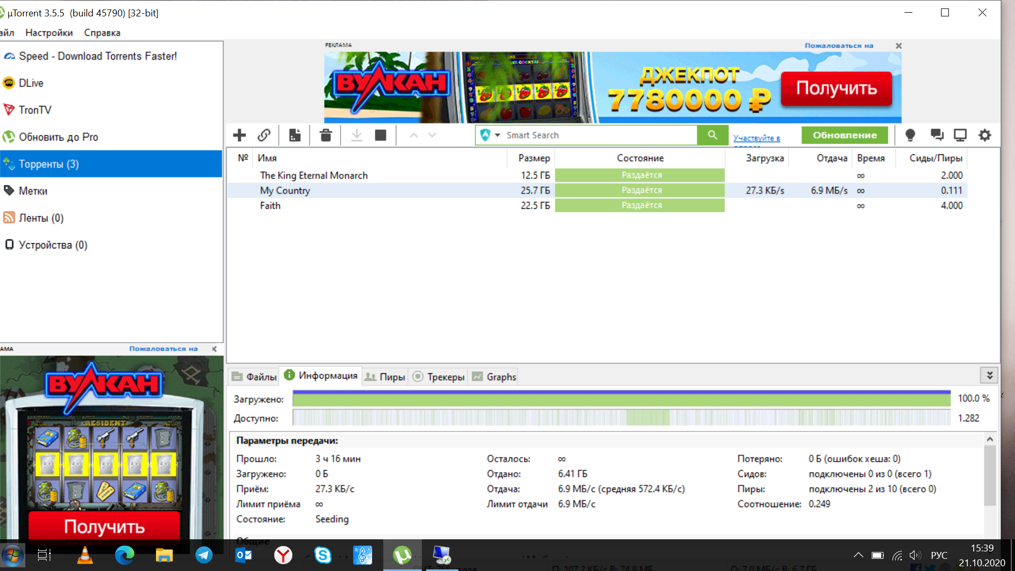Viewport: 1015px width, 571px height.
Task: Sort by Отдача column header
Action: click(820, 158)
